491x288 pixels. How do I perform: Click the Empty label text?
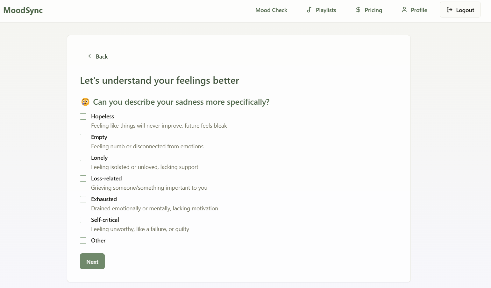coord(99,137)
